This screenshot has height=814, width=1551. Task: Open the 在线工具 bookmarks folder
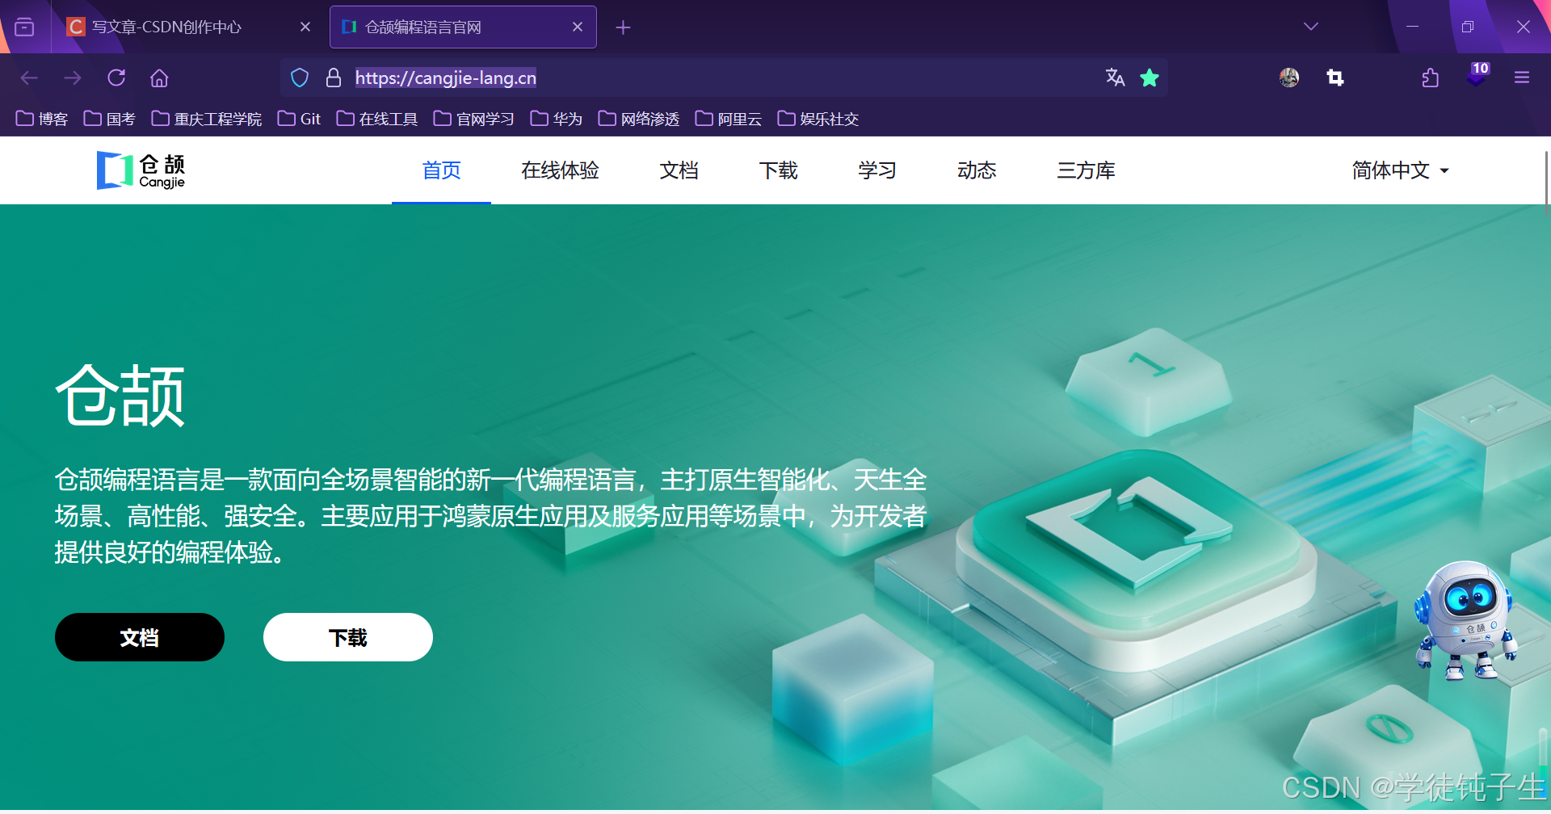click(377, 119)
